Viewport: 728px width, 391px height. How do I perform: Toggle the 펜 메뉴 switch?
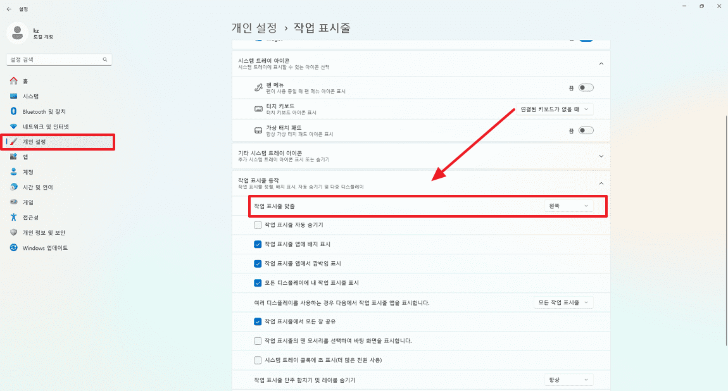click(586, 88)
